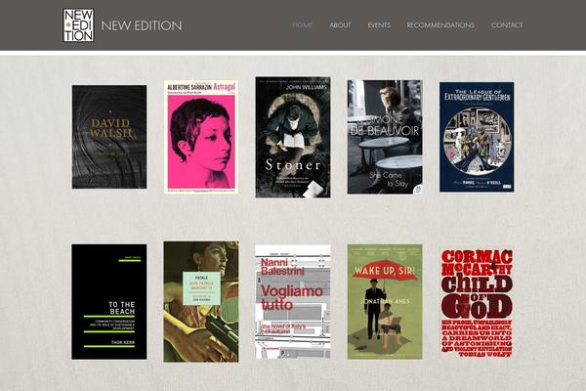Open Cormac McCarthy's Child of God cover
Viewport: 586px width, 391px height.
click(477, 303)
